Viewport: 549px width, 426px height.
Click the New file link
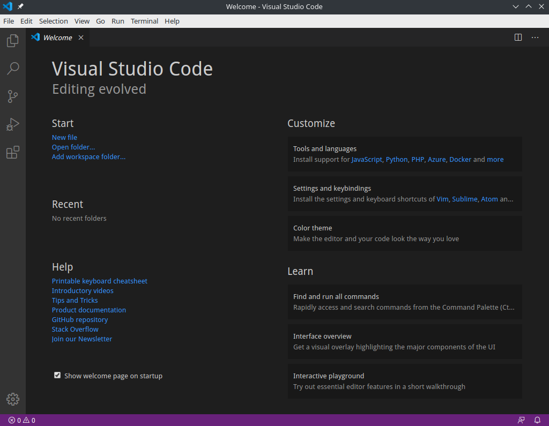point(64,138)
